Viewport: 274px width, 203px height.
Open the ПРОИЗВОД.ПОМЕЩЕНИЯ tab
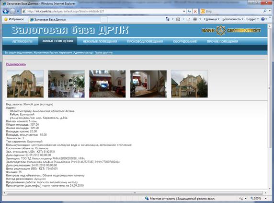(145, 42)
